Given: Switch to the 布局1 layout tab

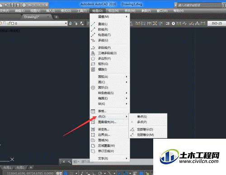Looking at the screenshot, I should [x=7, y=167].
